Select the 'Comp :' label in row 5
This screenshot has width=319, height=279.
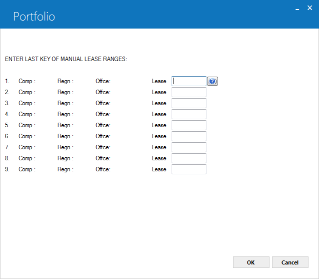tap(27, 125)
